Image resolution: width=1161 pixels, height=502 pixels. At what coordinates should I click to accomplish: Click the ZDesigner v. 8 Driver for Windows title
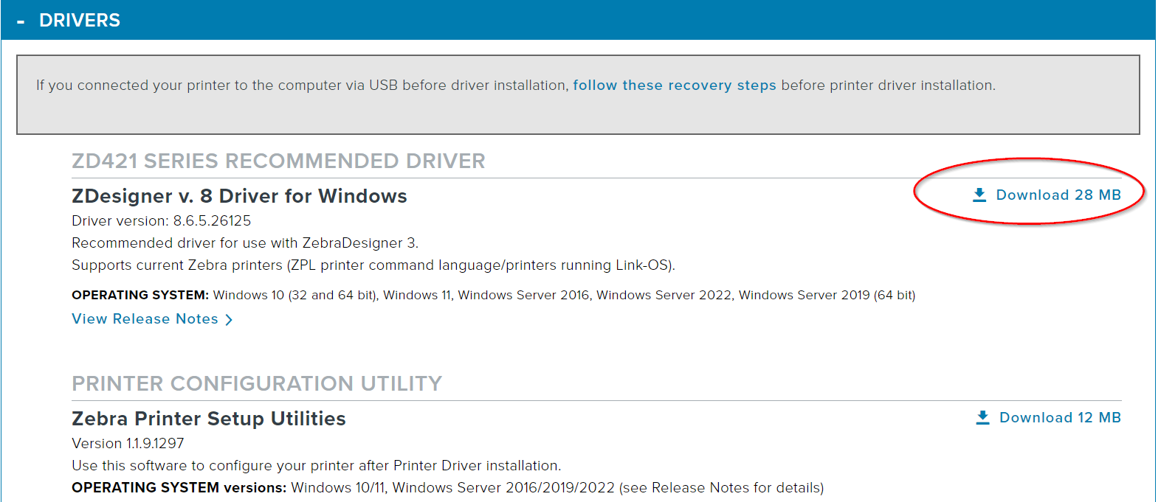(x=238, y=196)
